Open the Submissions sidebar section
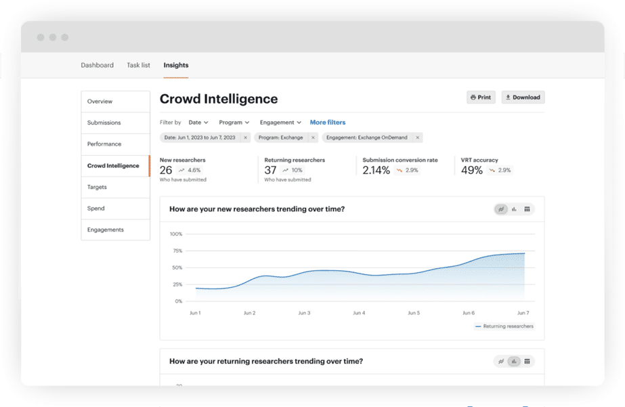Viewport: 625px width, 407px height. tap(104, 123)
